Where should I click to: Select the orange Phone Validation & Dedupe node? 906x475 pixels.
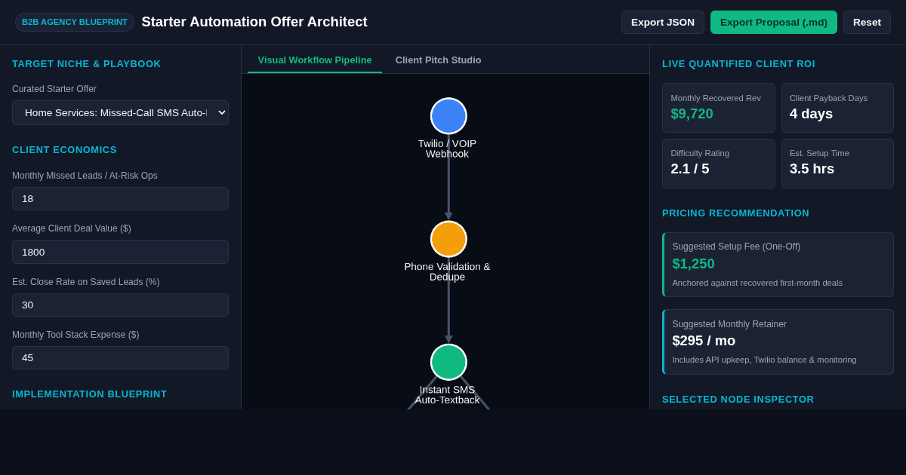click(x=448, y=239)
